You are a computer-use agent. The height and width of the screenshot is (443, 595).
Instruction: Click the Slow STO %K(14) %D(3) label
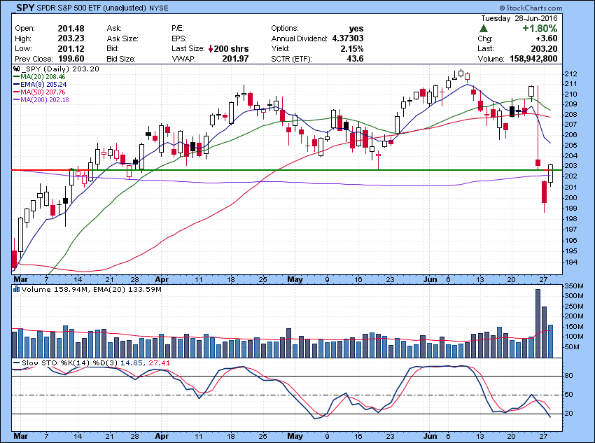point(96,363)
